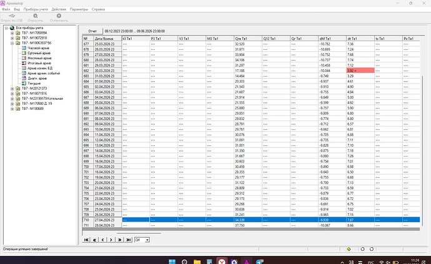Click the Остановить stop toolbar icon
This screenshot has width=431, height=264.
(x=59, y=16)
